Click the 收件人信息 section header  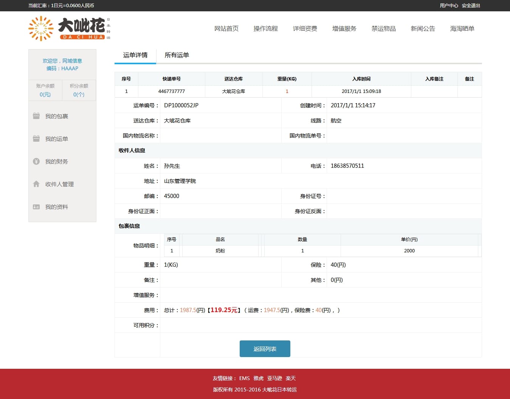132,150
